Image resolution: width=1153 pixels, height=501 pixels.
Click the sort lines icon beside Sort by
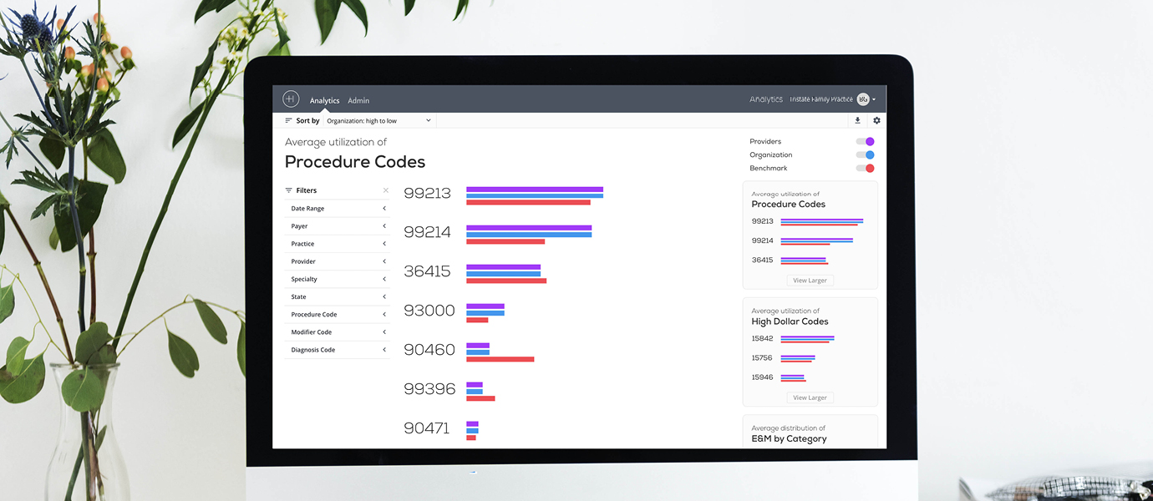click(289, 121)
